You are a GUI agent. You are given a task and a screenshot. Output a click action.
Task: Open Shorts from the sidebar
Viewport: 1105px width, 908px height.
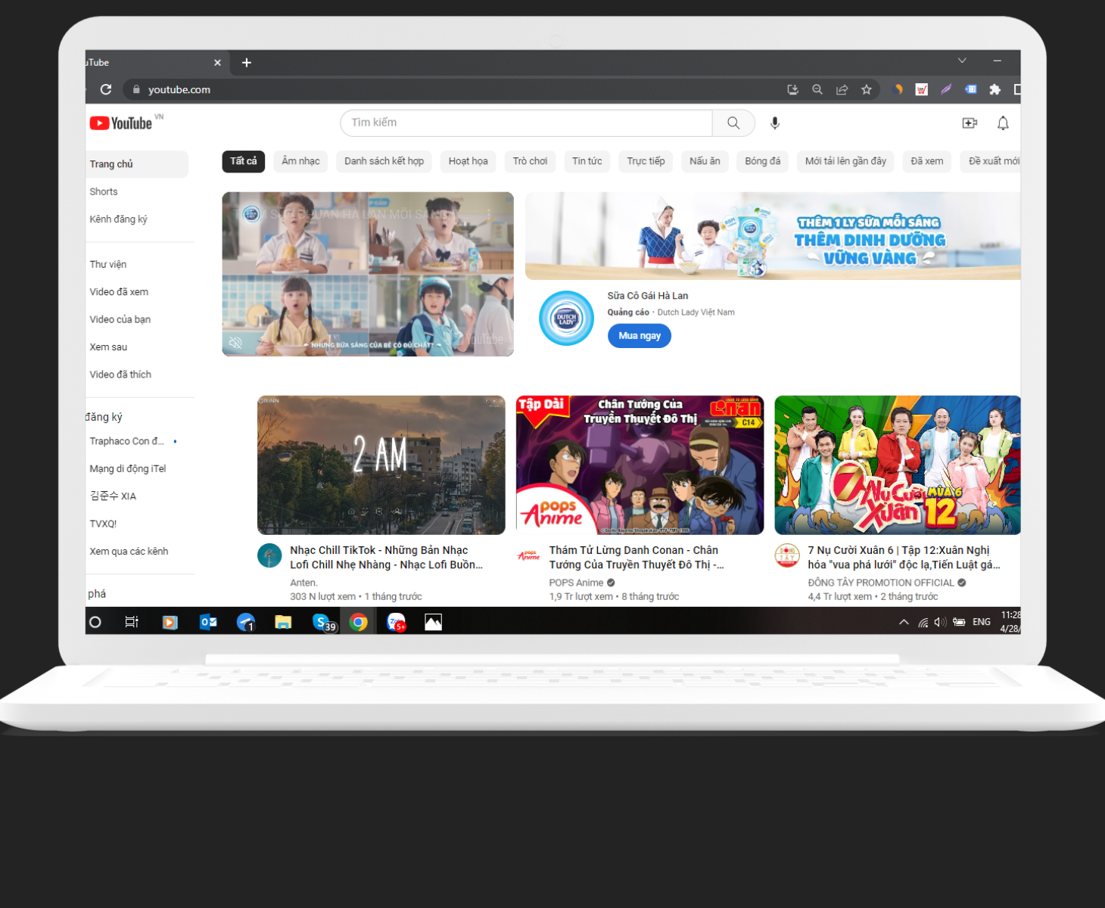tap(104, 191)
